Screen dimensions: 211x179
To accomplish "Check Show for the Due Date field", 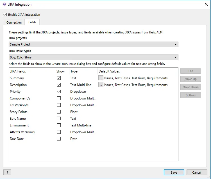I will tap(59, 139).
